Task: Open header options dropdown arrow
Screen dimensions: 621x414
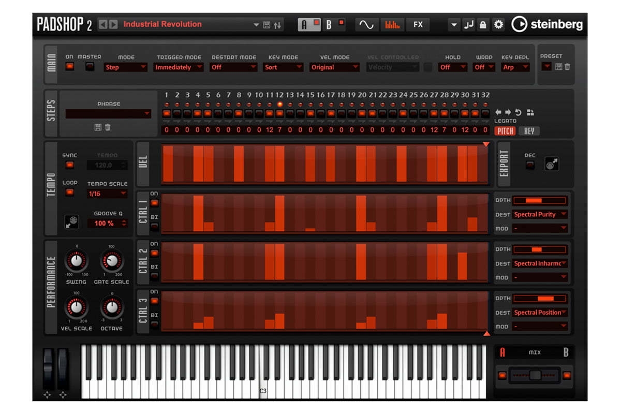Action: coord(454,24)
